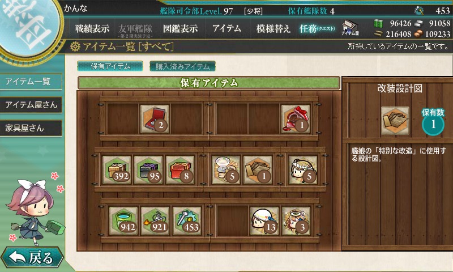
Task: Select the blueprint item in the middle shelf
Action: [258, 170]
